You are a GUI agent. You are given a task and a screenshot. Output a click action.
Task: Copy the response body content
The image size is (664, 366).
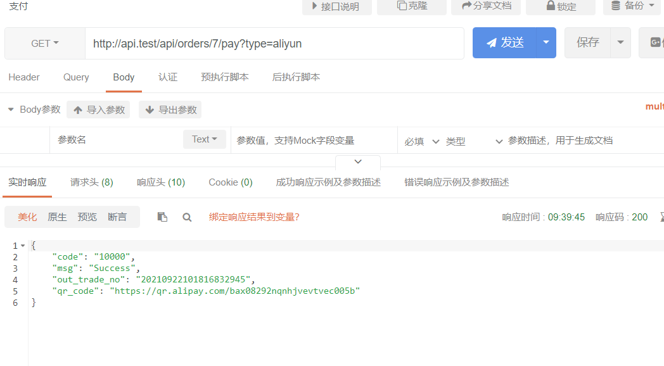coord(162,217)
